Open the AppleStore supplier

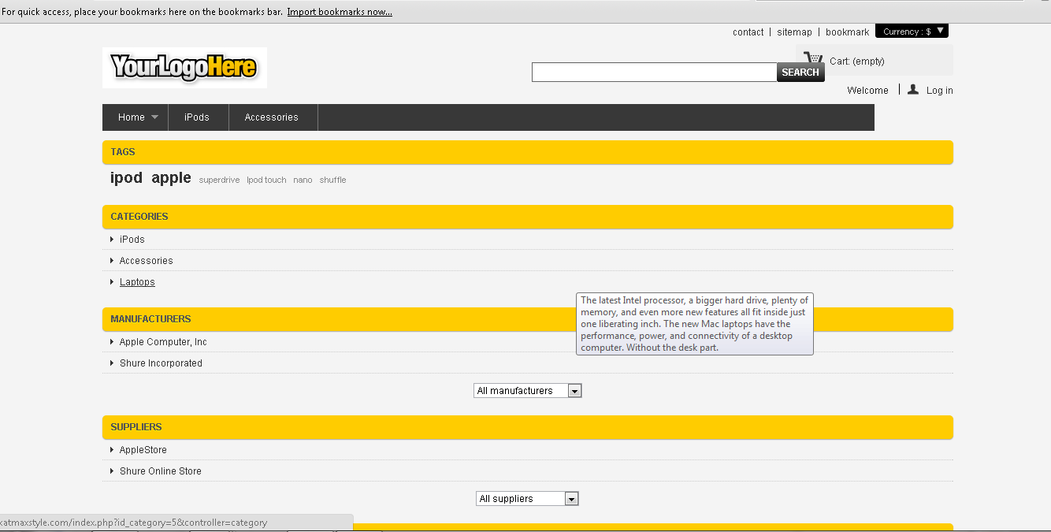[143, 450]
